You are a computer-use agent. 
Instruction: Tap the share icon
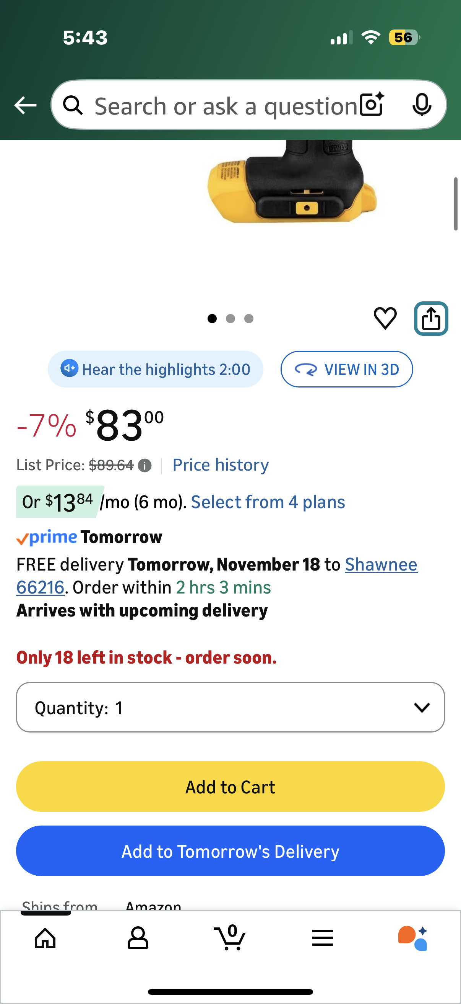[431, 319]
